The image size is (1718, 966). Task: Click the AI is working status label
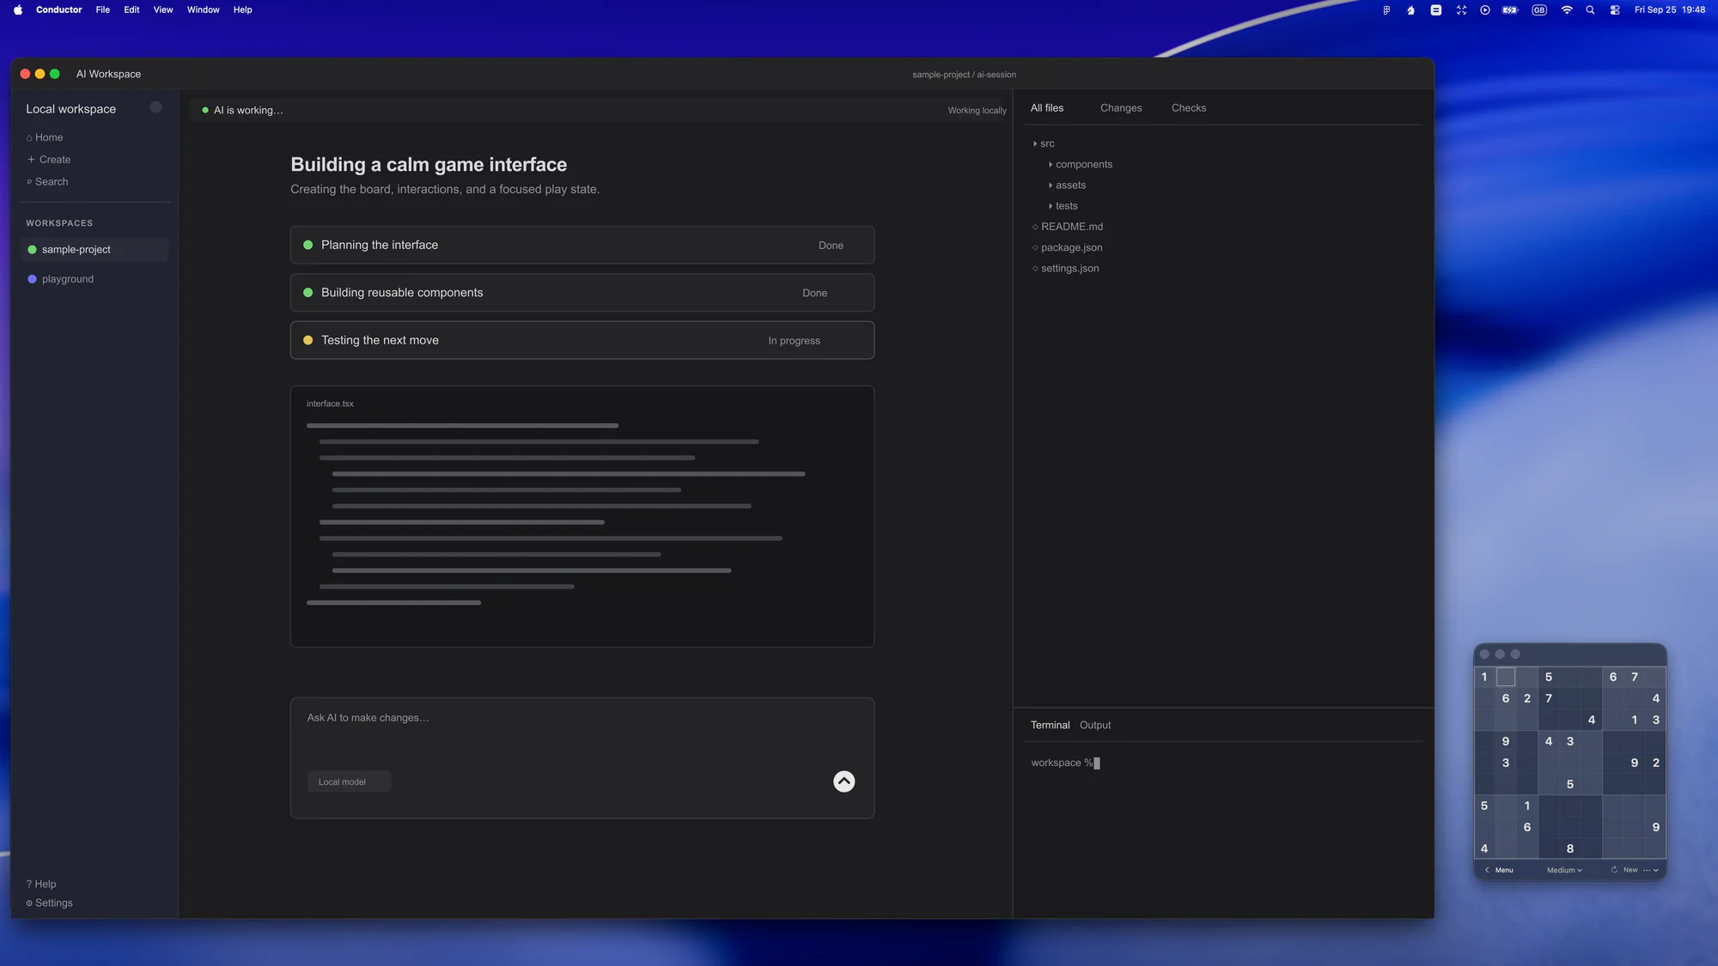click(x=248, y=111)
